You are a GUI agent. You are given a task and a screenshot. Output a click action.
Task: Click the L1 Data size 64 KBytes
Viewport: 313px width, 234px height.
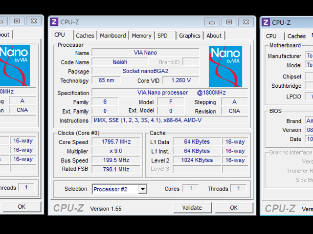[x=197, y=142]
